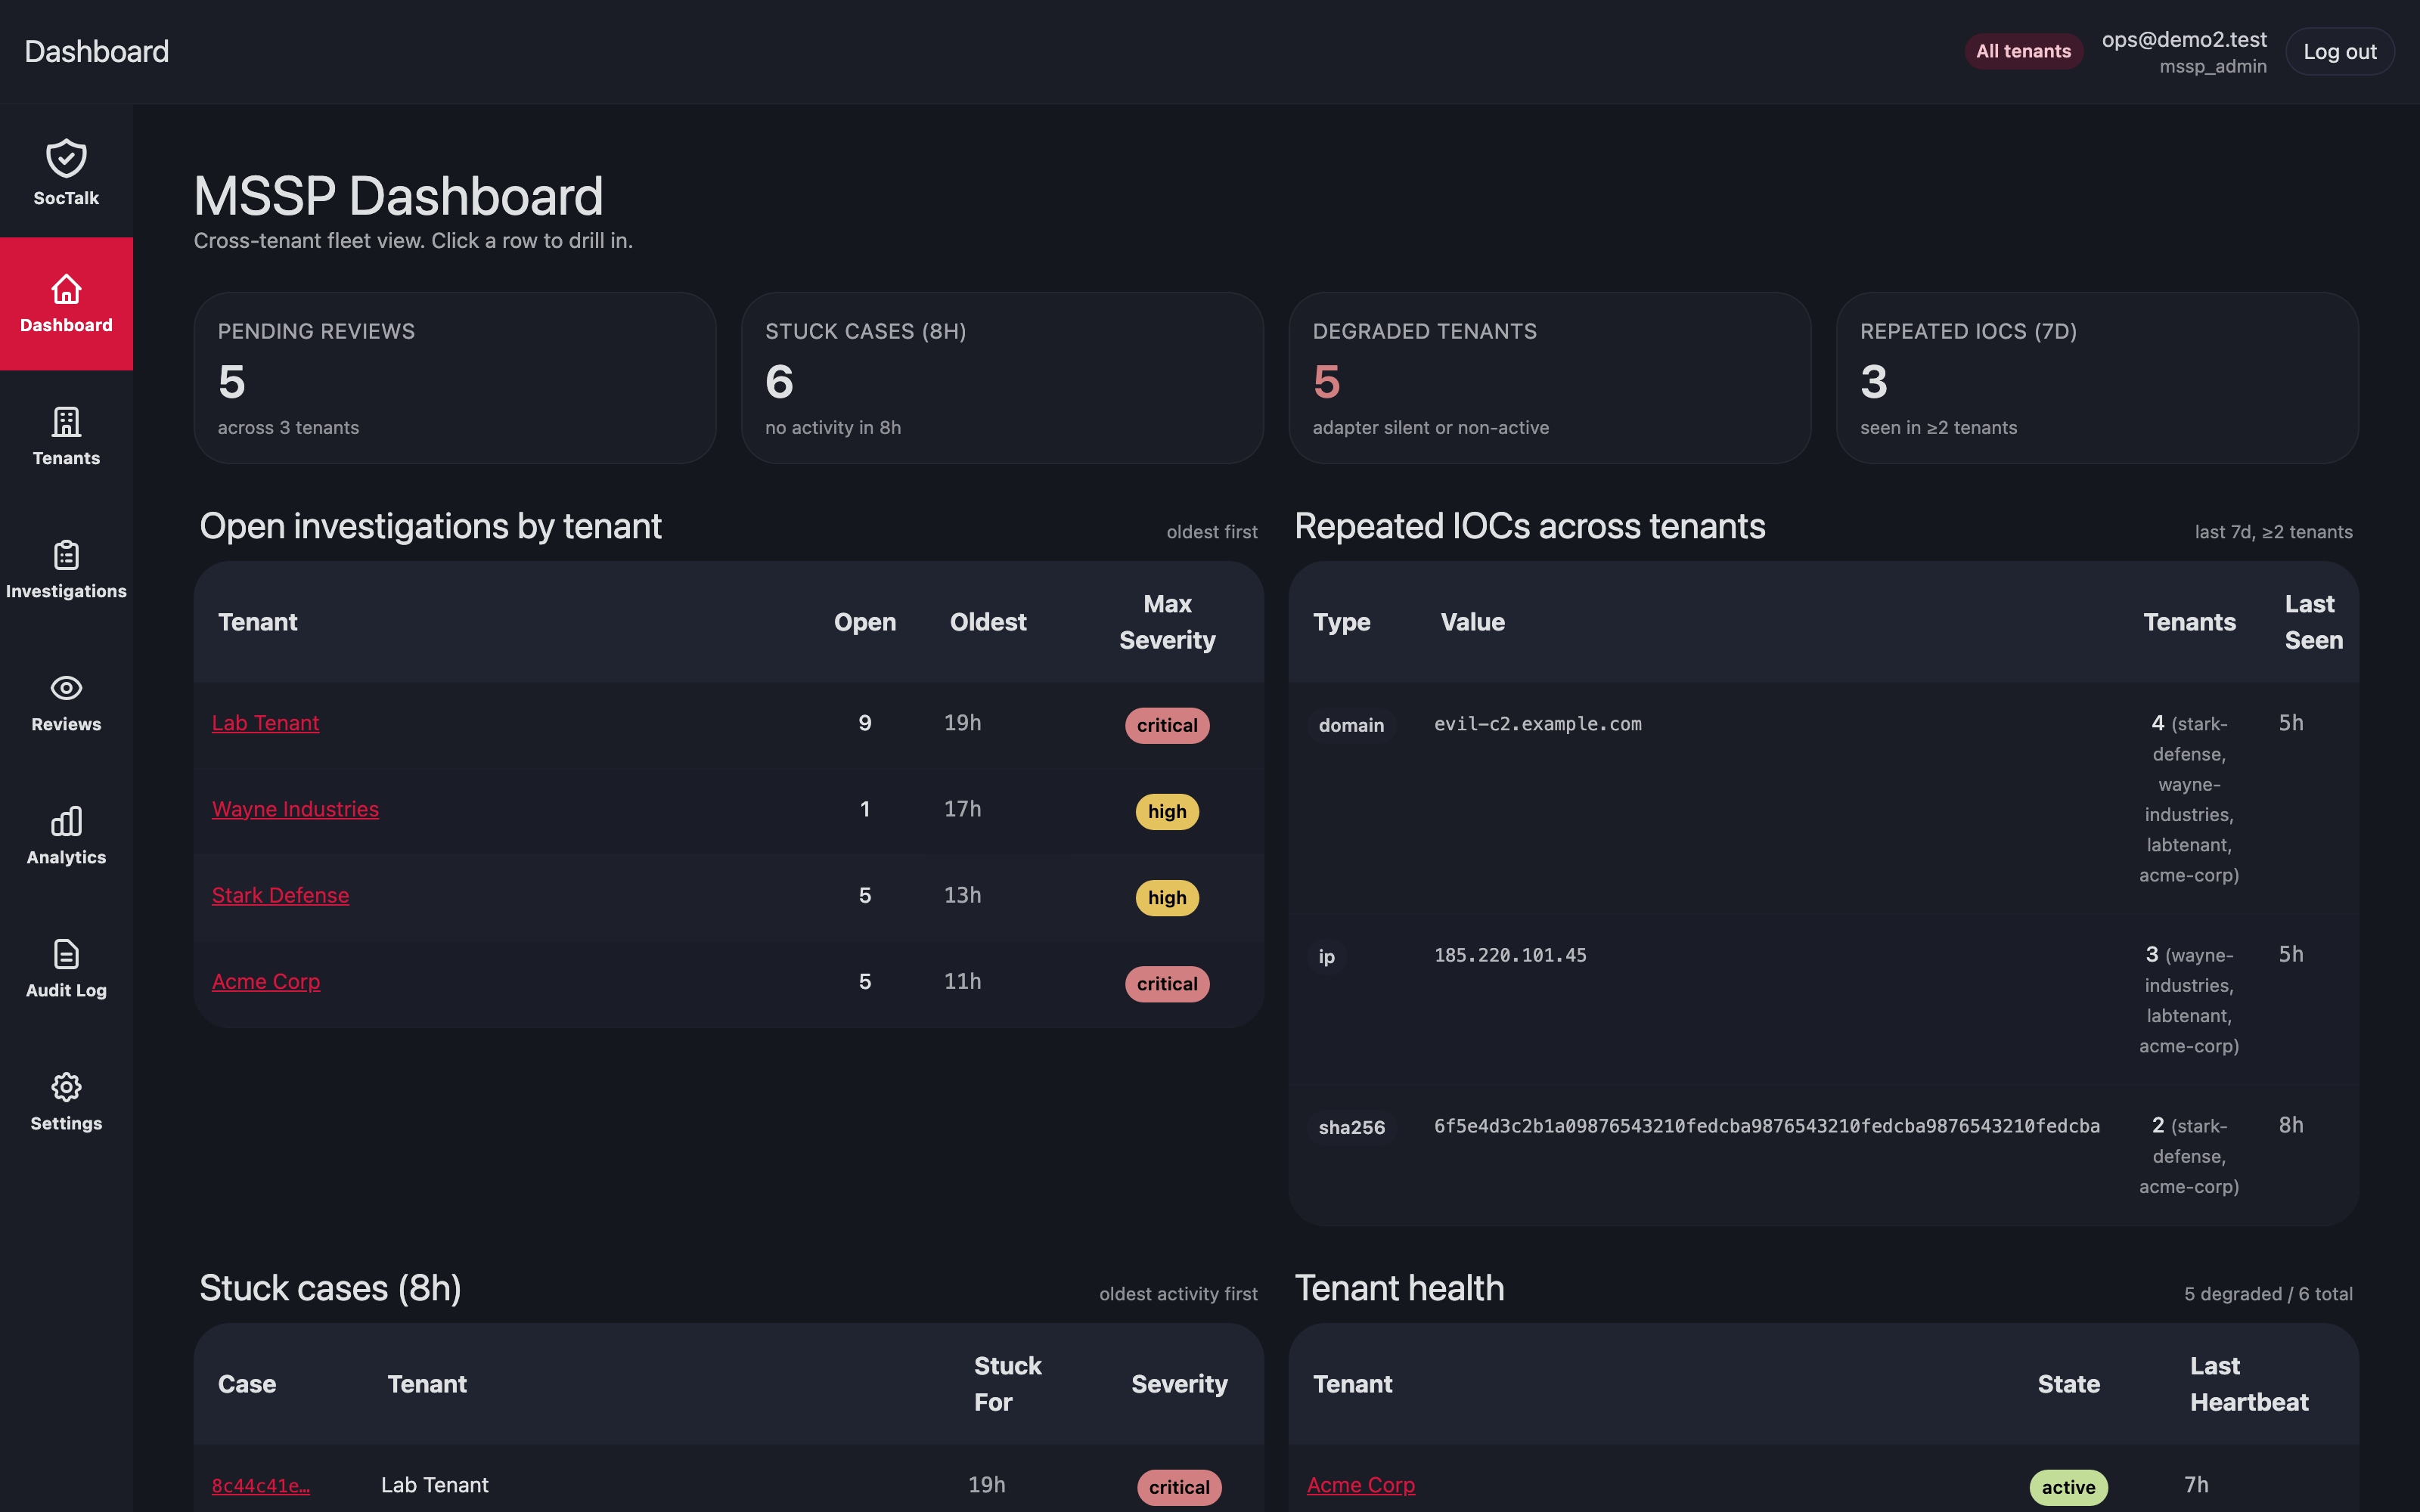
Task: Open Investigations via the clipboard icon
Action: tap(66, 555)
